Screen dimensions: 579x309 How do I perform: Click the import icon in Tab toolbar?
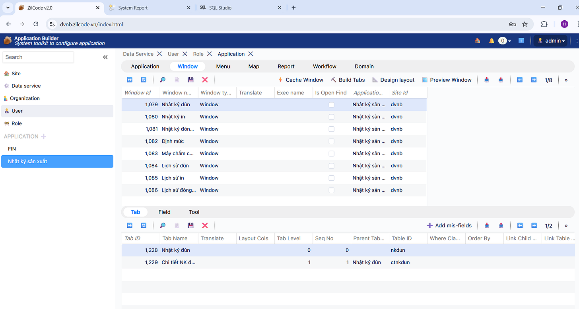pos(487,225)
